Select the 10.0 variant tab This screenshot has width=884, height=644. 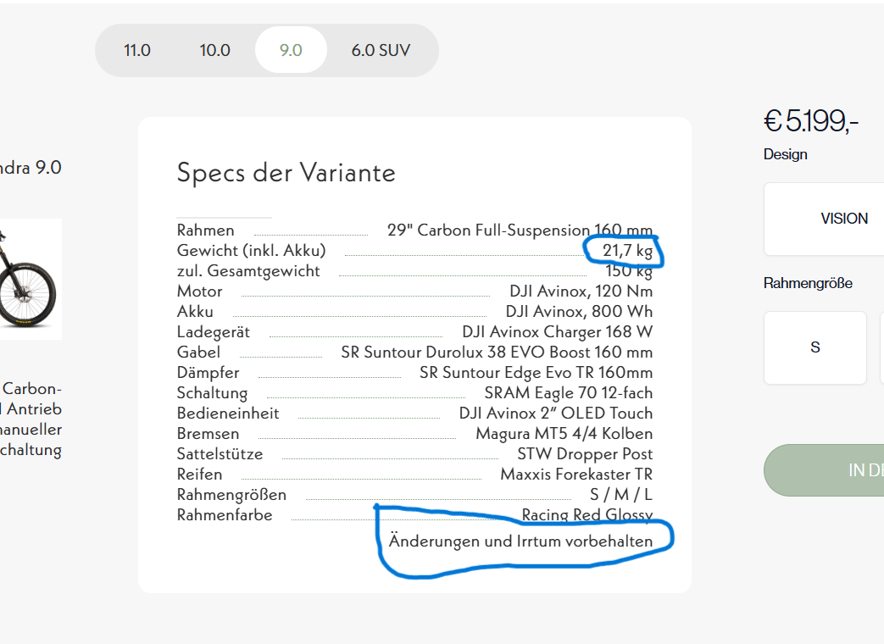point(215,50)
